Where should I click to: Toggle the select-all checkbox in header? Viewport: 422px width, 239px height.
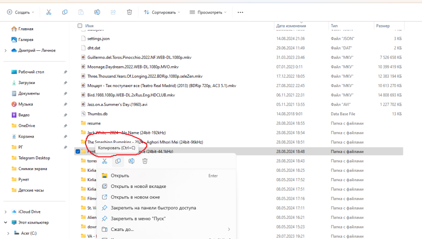(80, 26)
